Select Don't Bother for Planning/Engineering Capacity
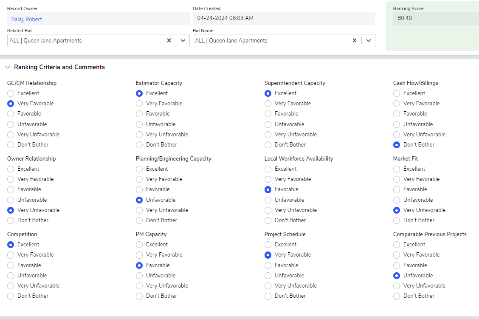Image resolution: width=479 pixels, height=319 pixels. coord(139,220)
